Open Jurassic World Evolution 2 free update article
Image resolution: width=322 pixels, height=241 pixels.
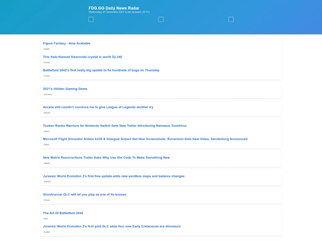(x=113, y=176)
